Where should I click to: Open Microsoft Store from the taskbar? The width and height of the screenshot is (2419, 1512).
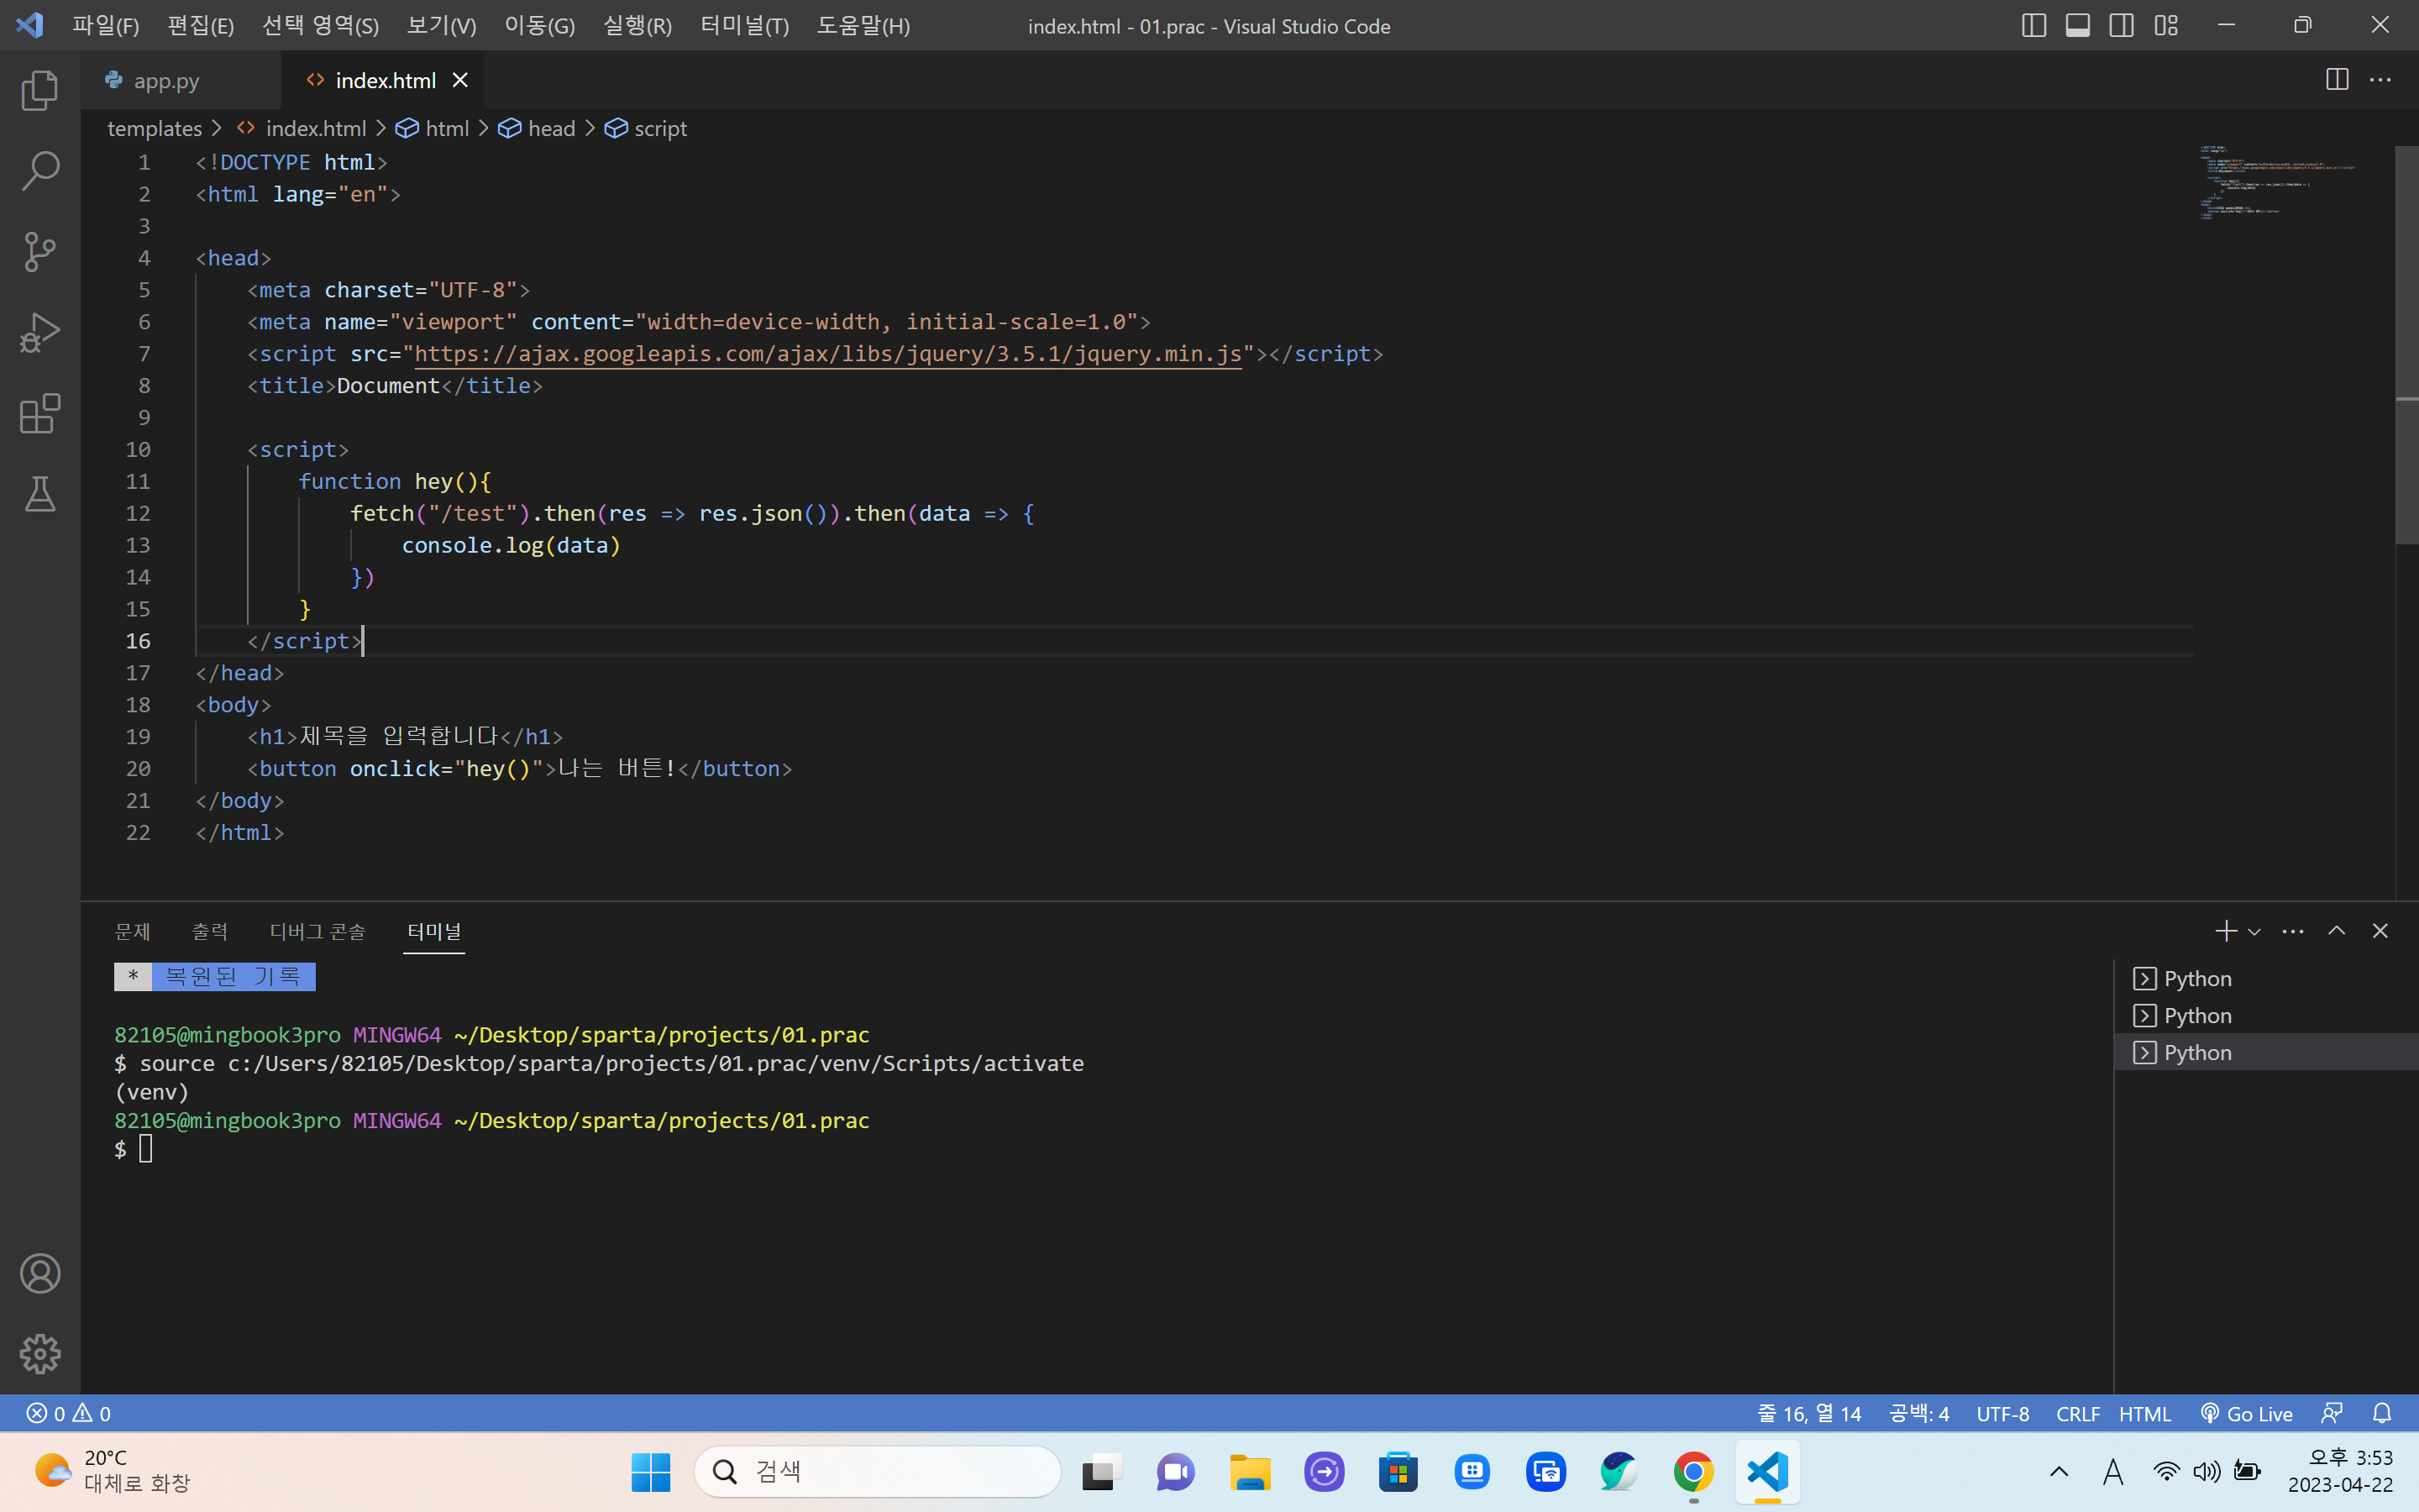[x=1398, y=1471]
